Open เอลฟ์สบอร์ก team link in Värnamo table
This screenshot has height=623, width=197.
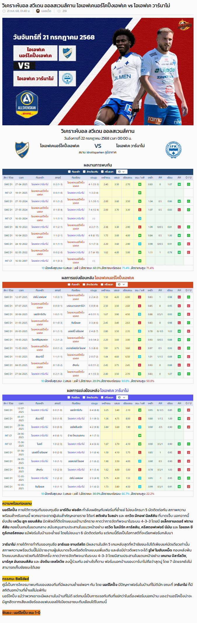(76, 427)
